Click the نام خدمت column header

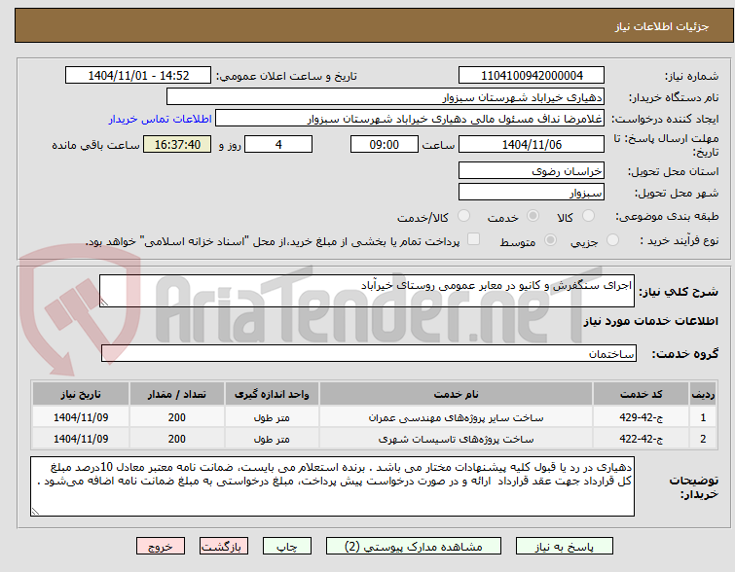[456, 394]
